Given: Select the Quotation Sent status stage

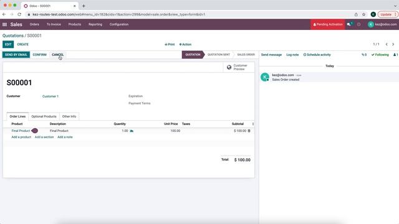Looking at the screenshot, I should click(219, 55).
